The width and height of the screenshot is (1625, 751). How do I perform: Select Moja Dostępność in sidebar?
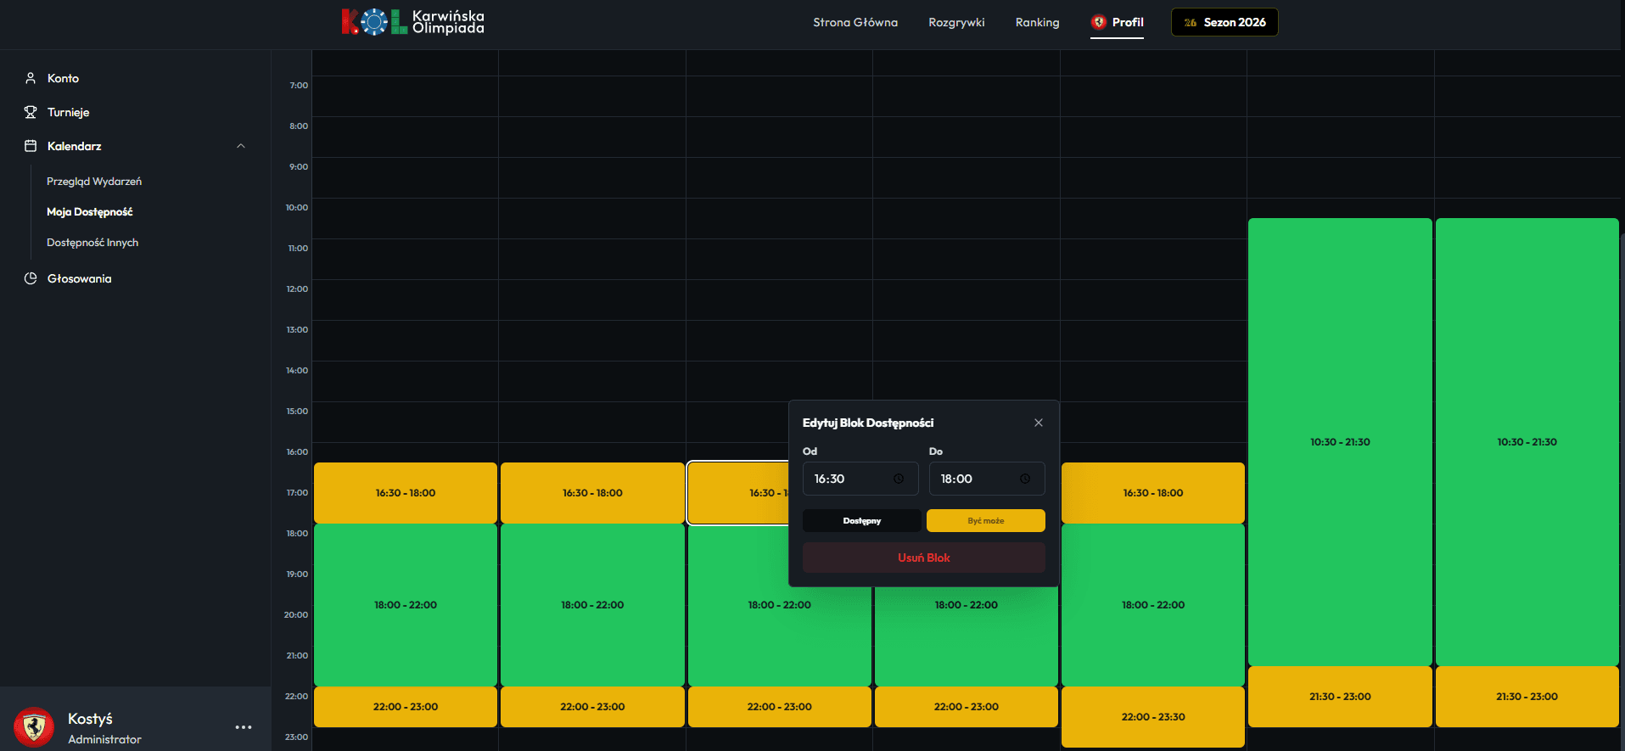(90, 212)
